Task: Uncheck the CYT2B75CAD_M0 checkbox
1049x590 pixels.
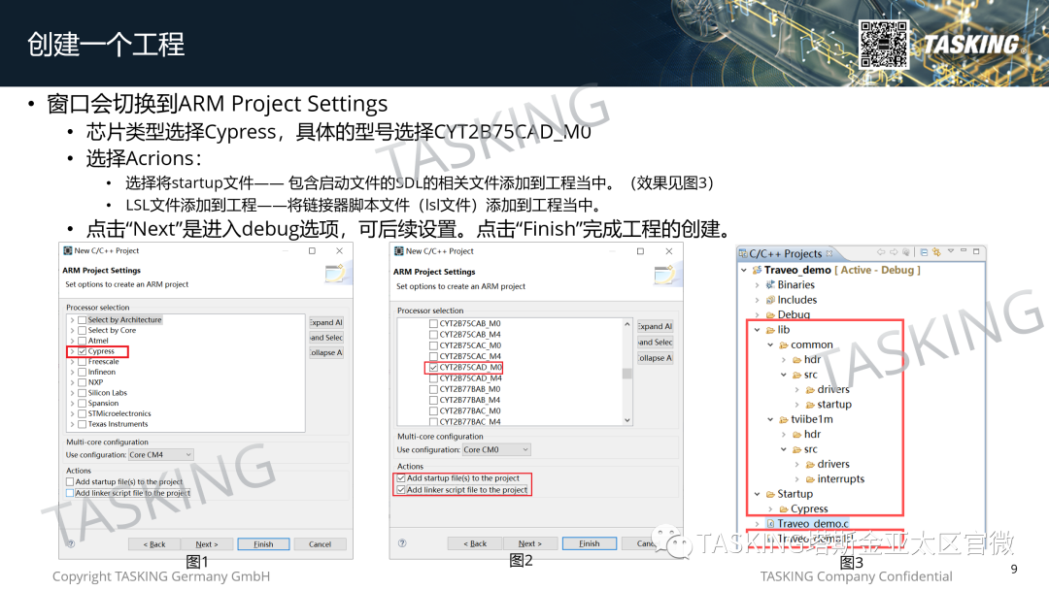Action: [x=433, y=368]
